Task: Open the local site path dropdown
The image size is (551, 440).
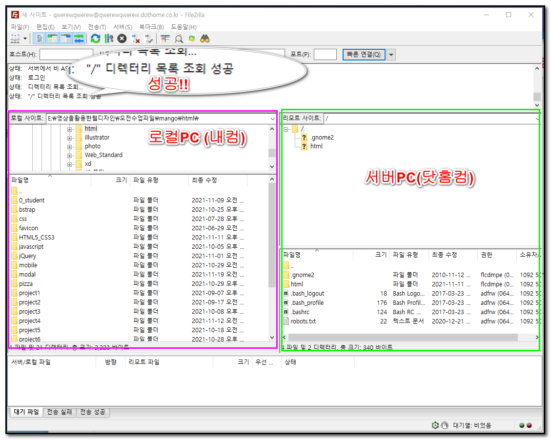Action: click(272, 119)
